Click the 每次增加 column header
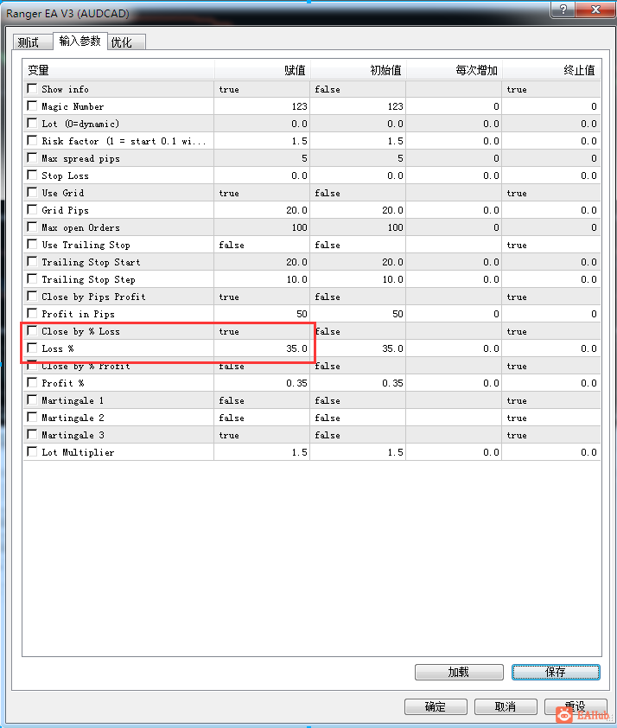 [x=455, y=70]
